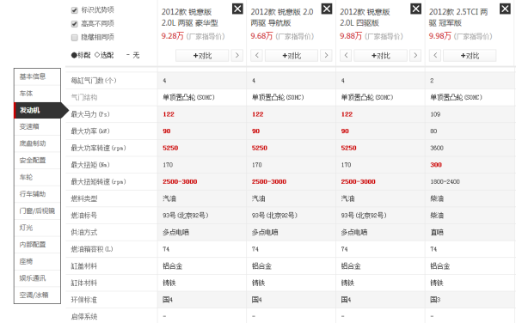Add the 9.98万 冠军版 model to compare with +对比
The height and width of the screenshot is (323, 516).
coord(470,56)
